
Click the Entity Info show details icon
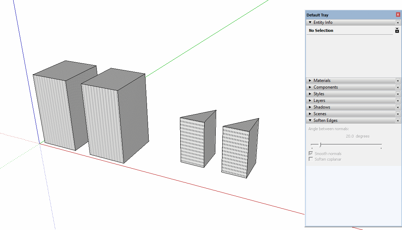(x=397, y=30)
